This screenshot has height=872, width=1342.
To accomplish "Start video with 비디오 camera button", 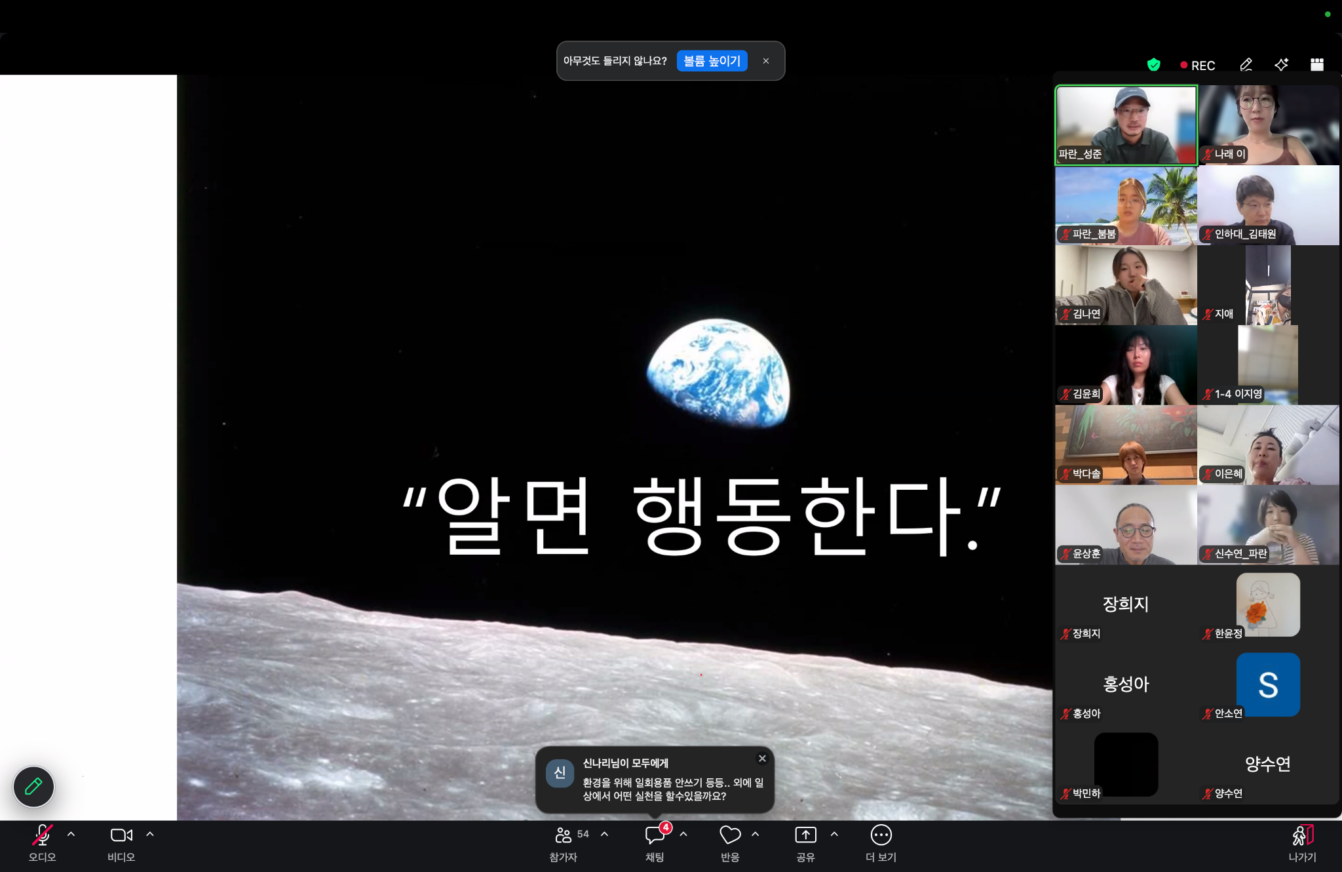I will click(121, 842).
